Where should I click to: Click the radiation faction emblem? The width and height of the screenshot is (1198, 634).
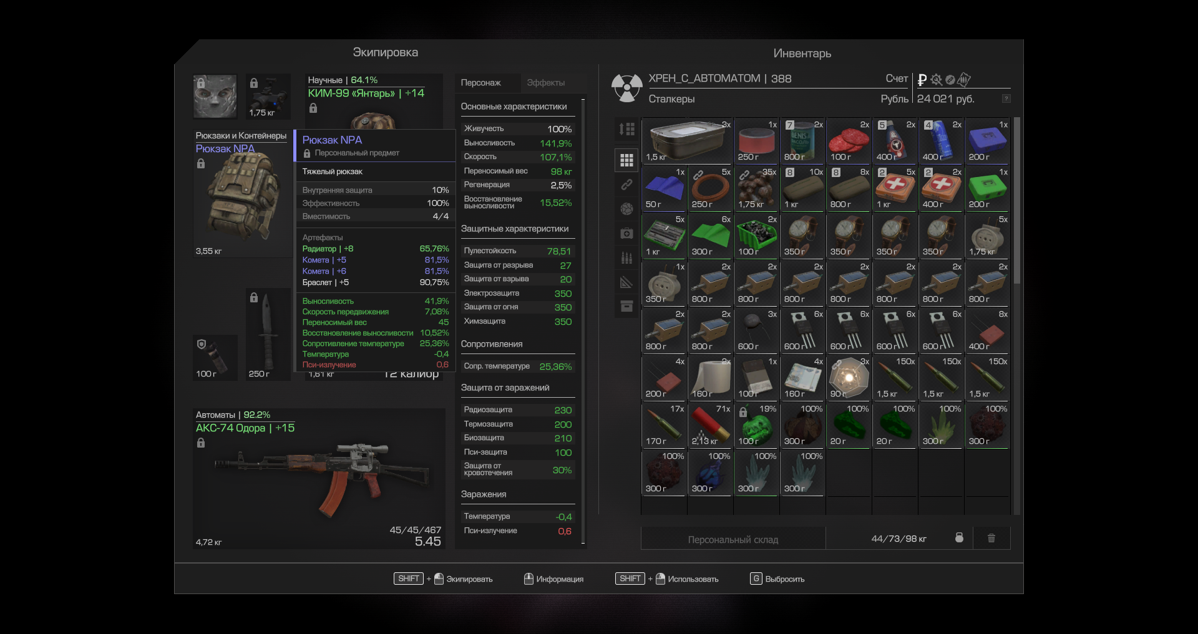click(x=626, y=88)
